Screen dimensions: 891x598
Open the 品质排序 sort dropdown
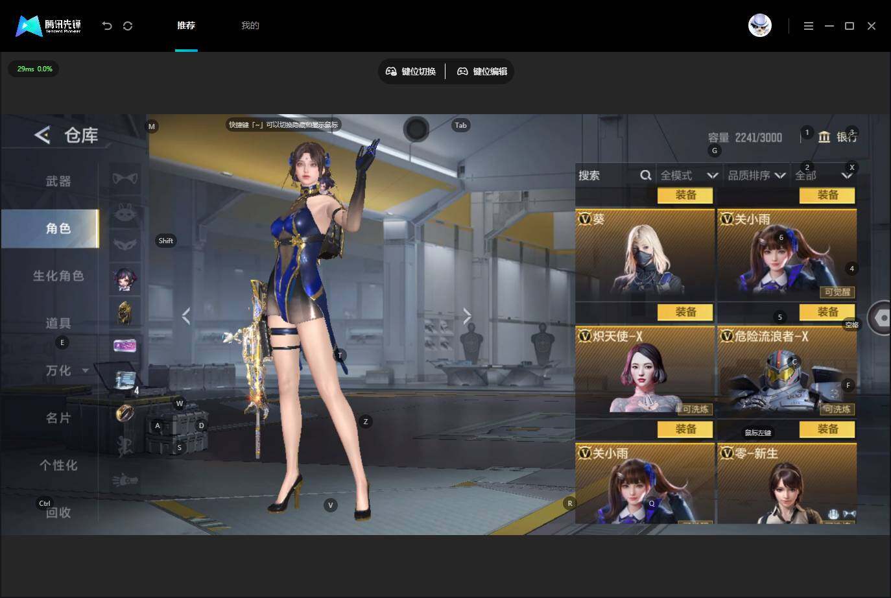[756, 175]
